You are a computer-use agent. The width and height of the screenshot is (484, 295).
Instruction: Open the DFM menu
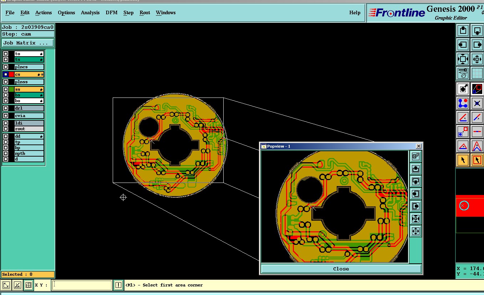(x=112, y=12)
